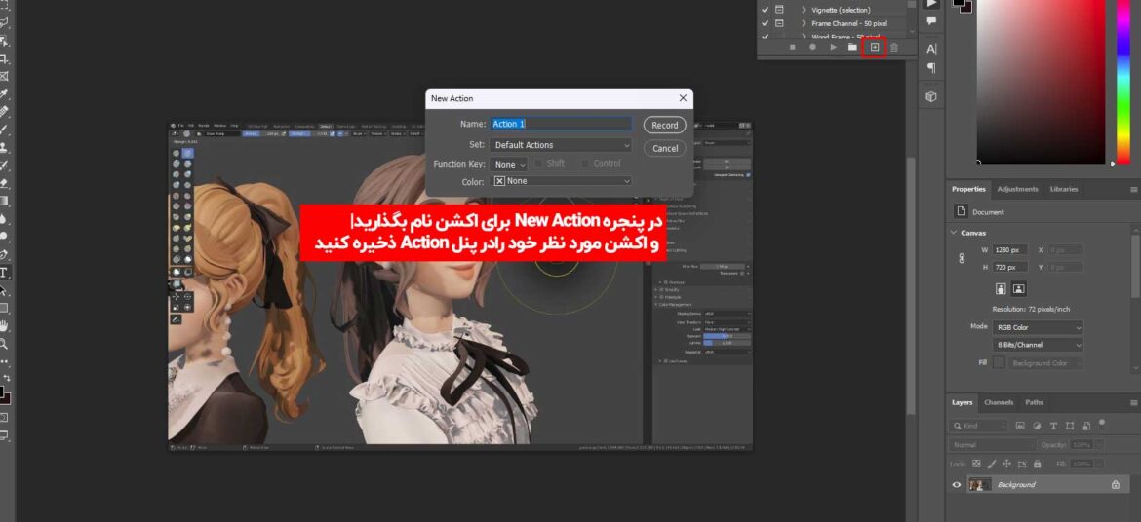Open the Mode dropdown showing RGB Color
The height and width of the screenshot is (522, 1141).
pyautogui.click(x=1038, y=328)
